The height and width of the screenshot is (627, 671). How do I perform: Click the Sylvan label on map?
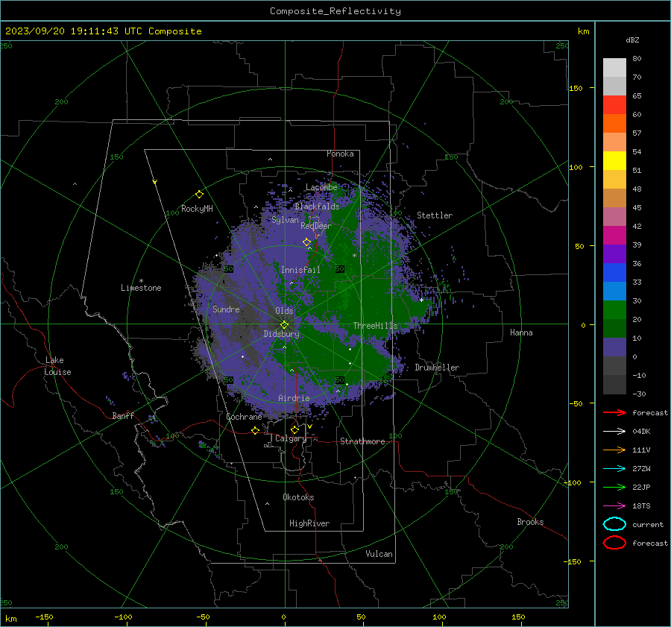[285, 220]
